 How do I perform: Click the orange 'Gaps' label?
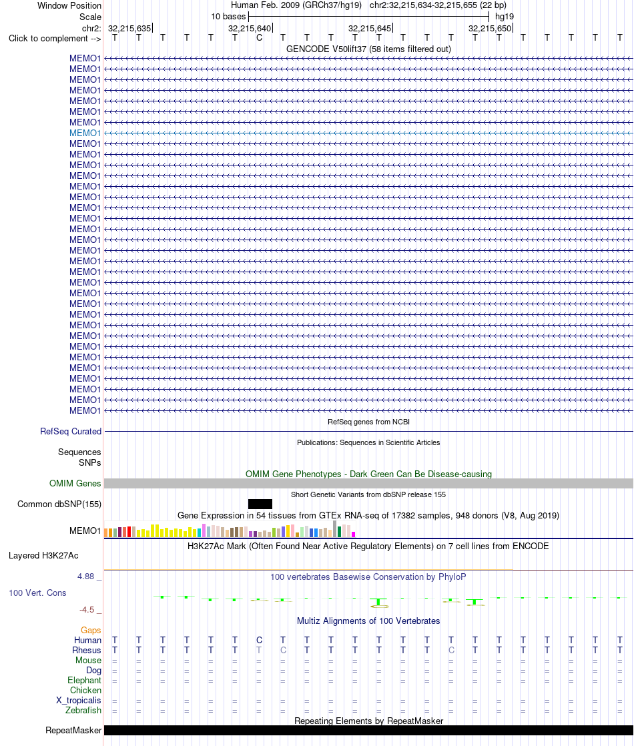point(91,631)
